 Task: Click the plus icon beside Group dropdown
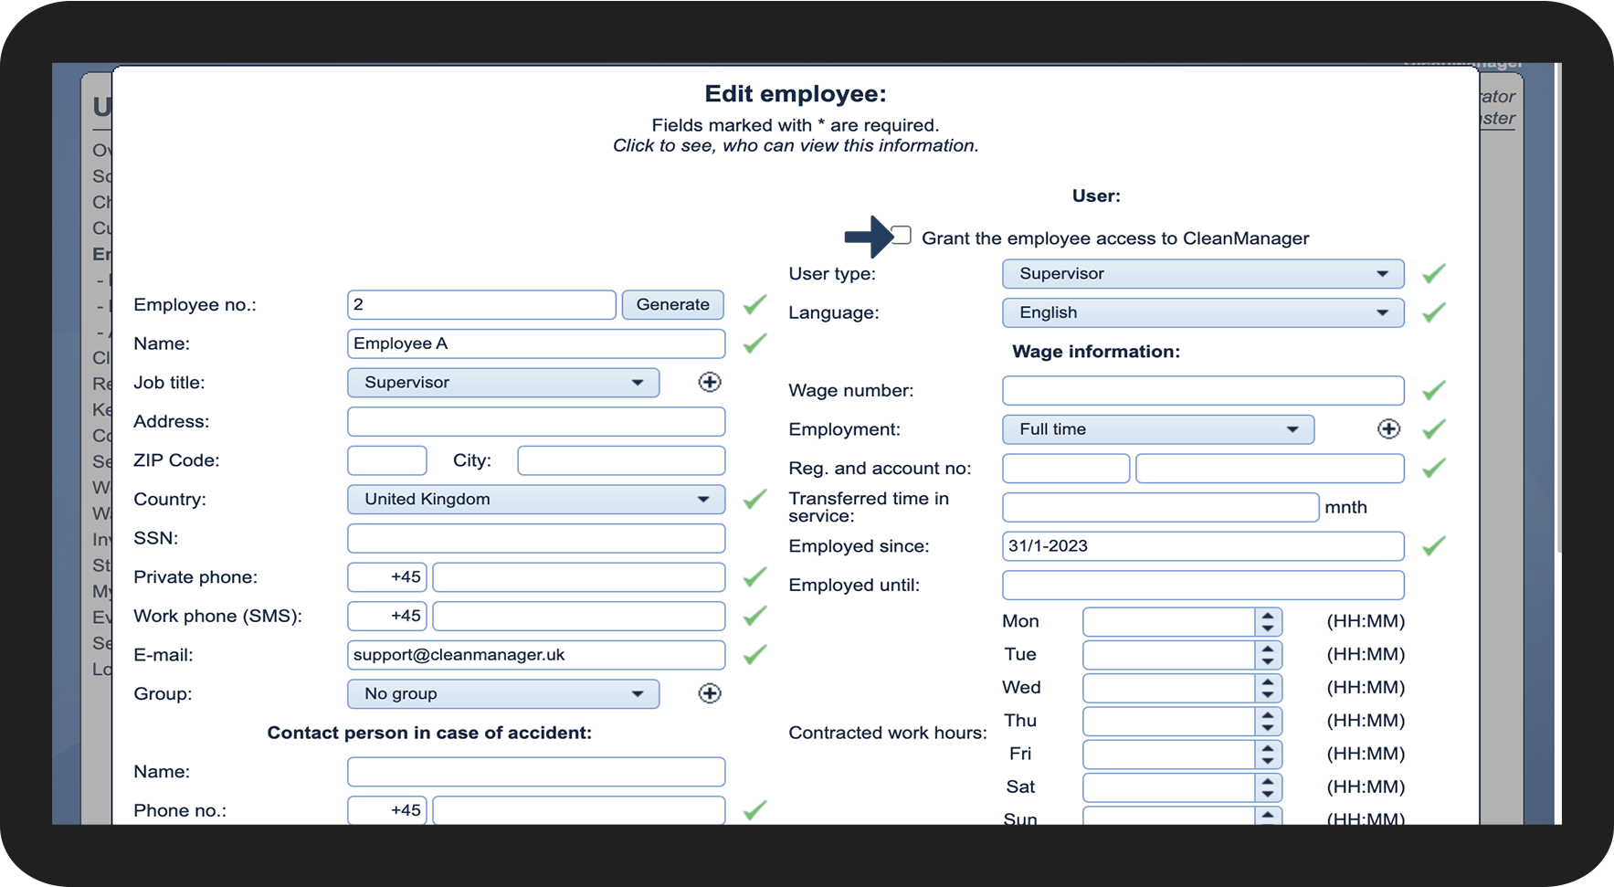click(x=710, y=694)
